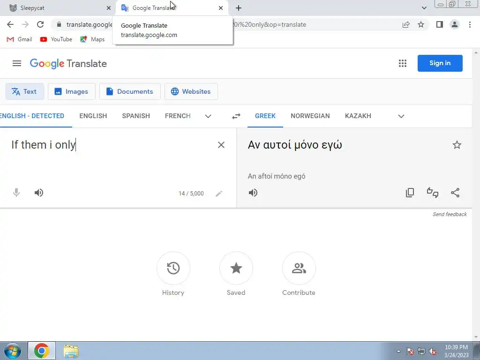The width and height of the screenshot is (480, 360).
Task: Clear the source text with the X
Action: (x=221, y=145)
